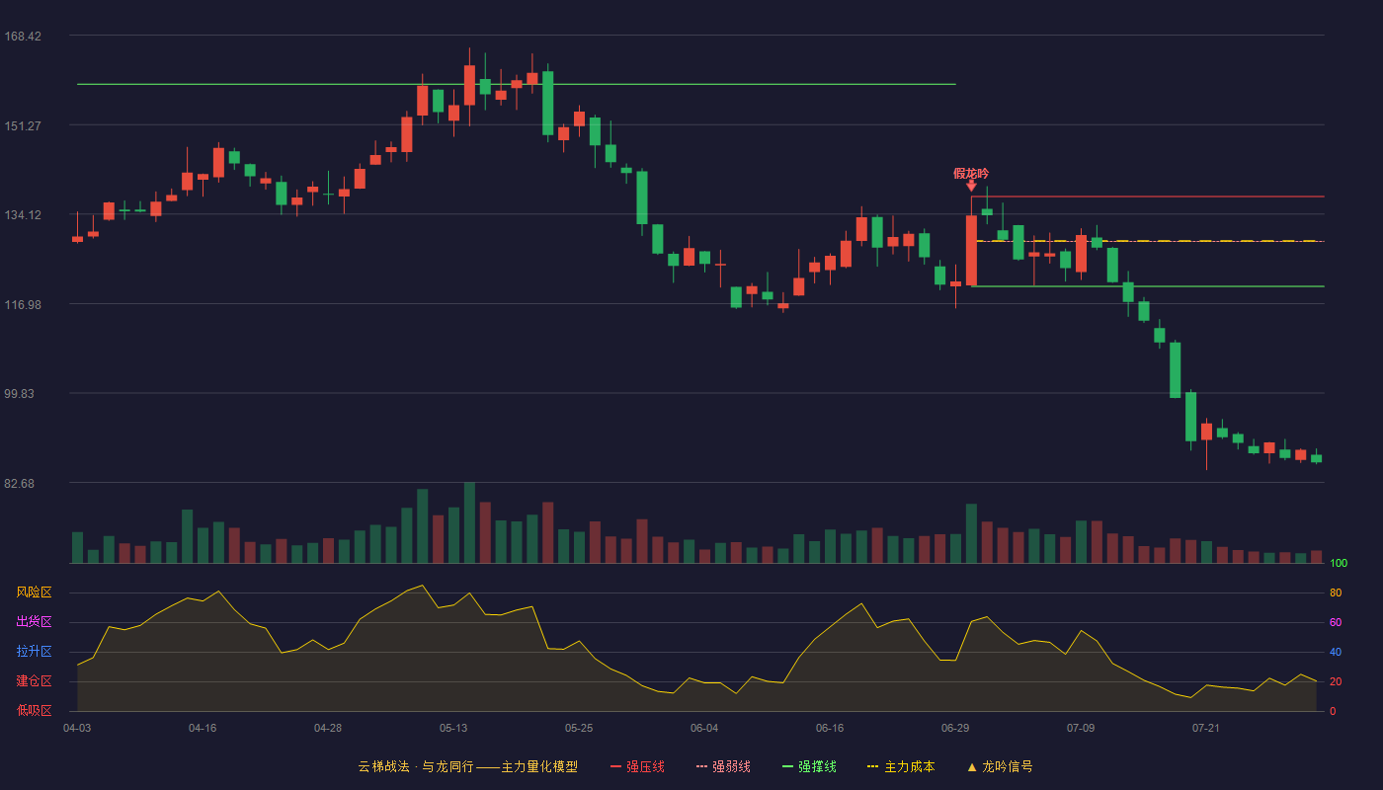Click the 低吸区 zone label
This screenshot has height=790, width=1383.
[x=34, y=711]
